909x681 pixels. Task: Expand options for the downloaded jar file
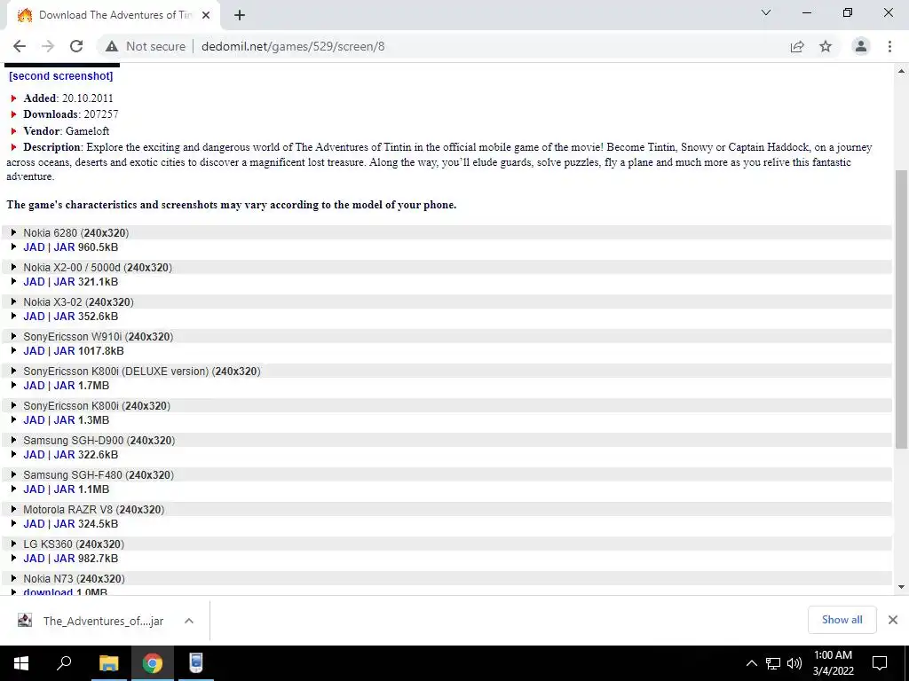tap(188, 621)
